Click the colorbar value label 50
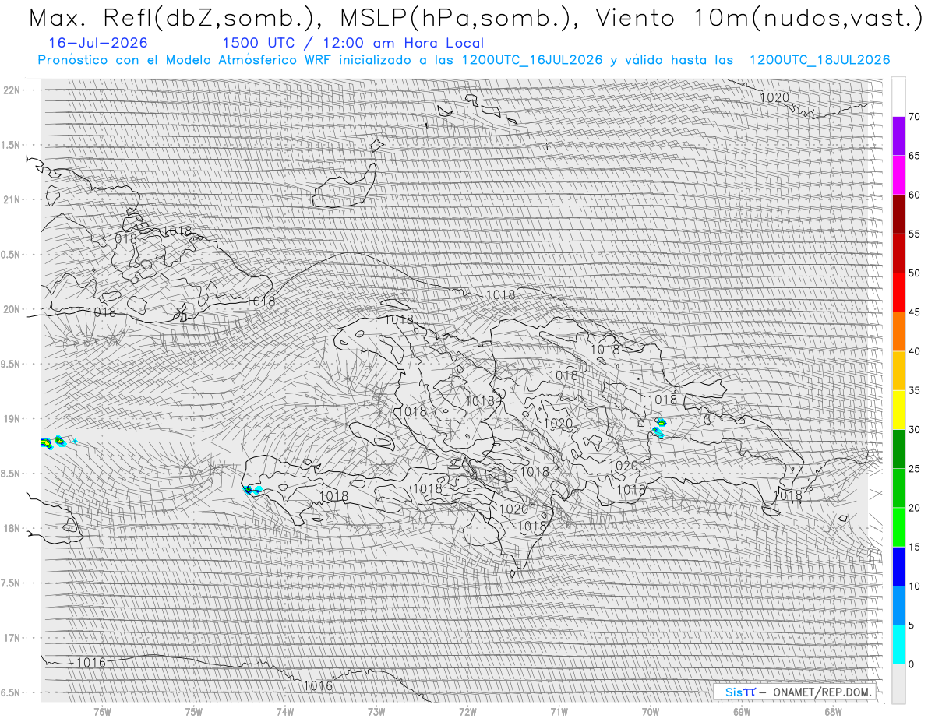Viewport: 935px width, 722px height. (914, 273)
